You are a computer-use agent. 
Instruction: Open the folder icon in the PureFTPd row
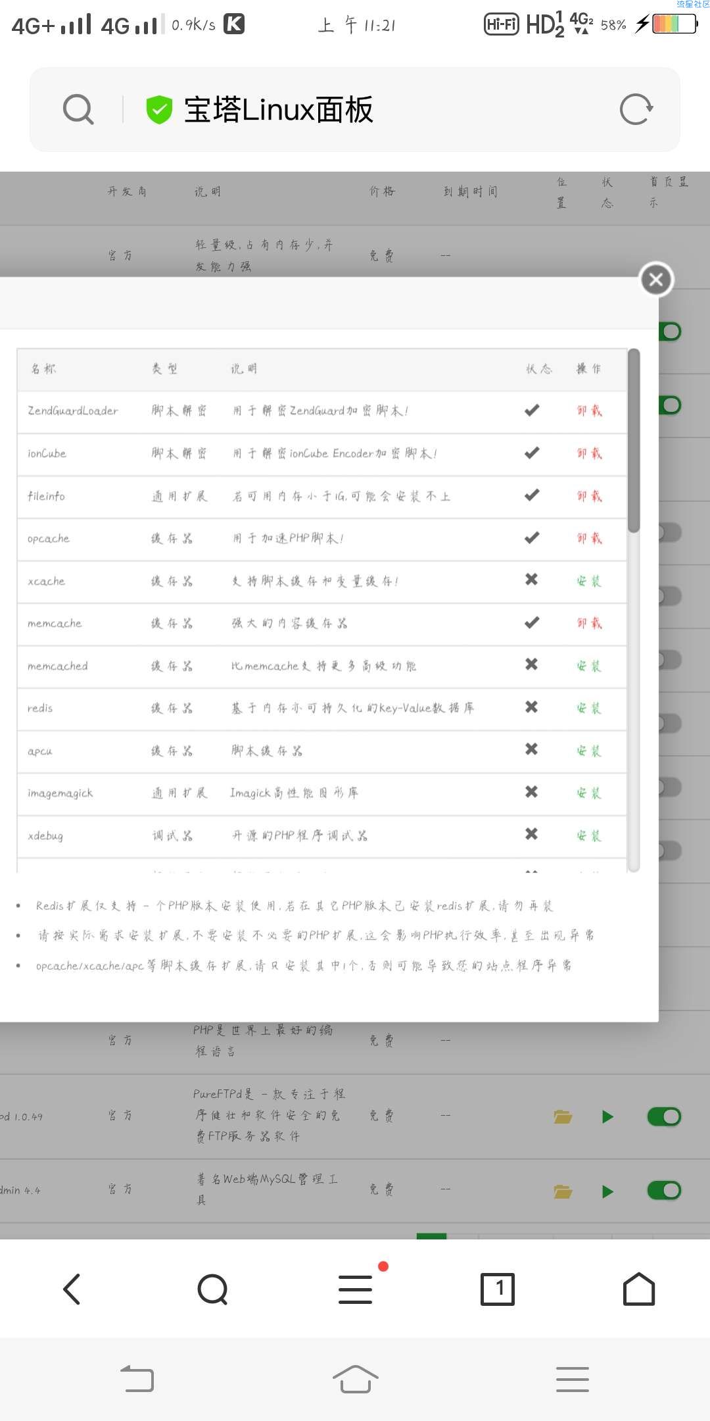[563, 1116]
